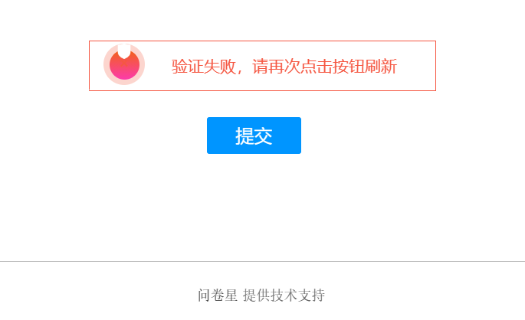The height and width of the screenshot is (320, 525).
Task: Click the 按钮 word in the failure message
Action: 349,66
